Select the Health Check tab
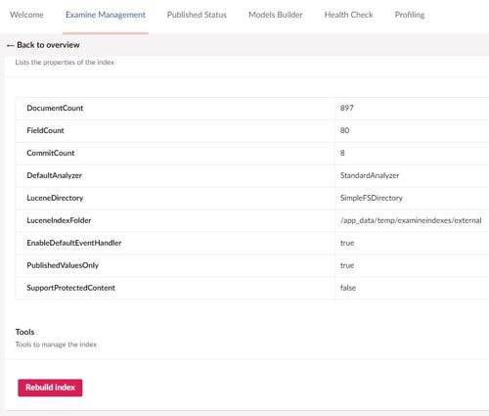Image resolution: width=489 pixels, height=416 pixels. (x=348, y=15)
